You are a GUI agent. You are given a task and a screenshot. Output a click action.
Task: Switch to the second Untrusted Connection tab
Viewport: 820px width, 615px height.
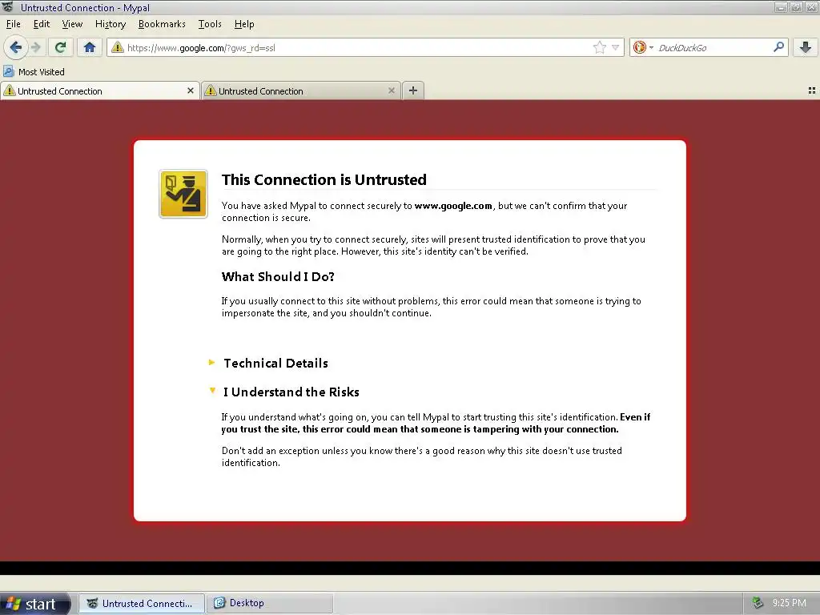point(301,91)
